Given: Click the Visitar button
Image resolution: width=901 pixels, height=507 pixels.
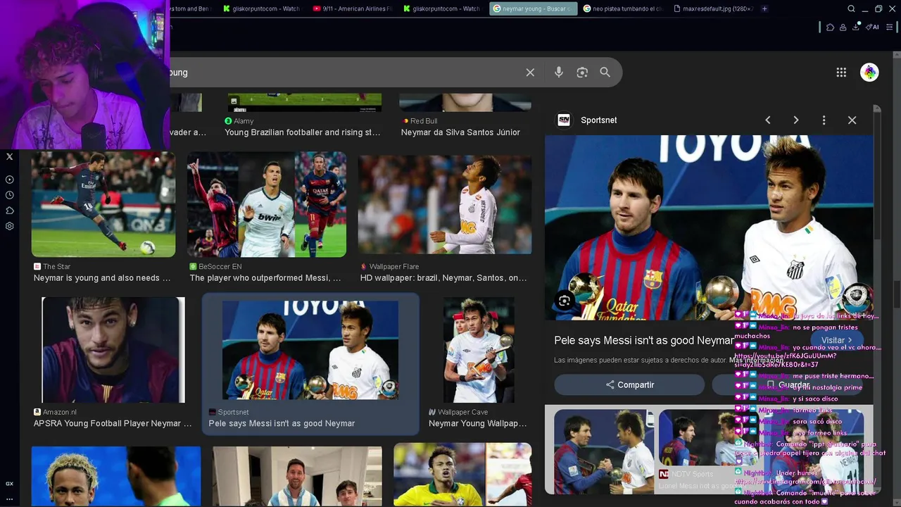Looking at the screenshot, I should pos(836,340).
